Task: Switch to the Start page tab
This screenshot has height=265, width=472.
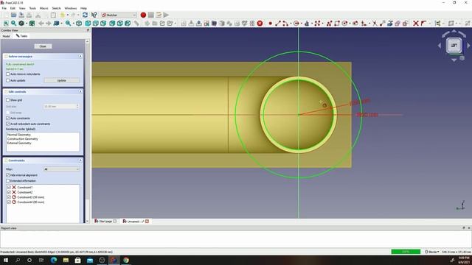Action: pyautogui.click(x=105, y=221)
